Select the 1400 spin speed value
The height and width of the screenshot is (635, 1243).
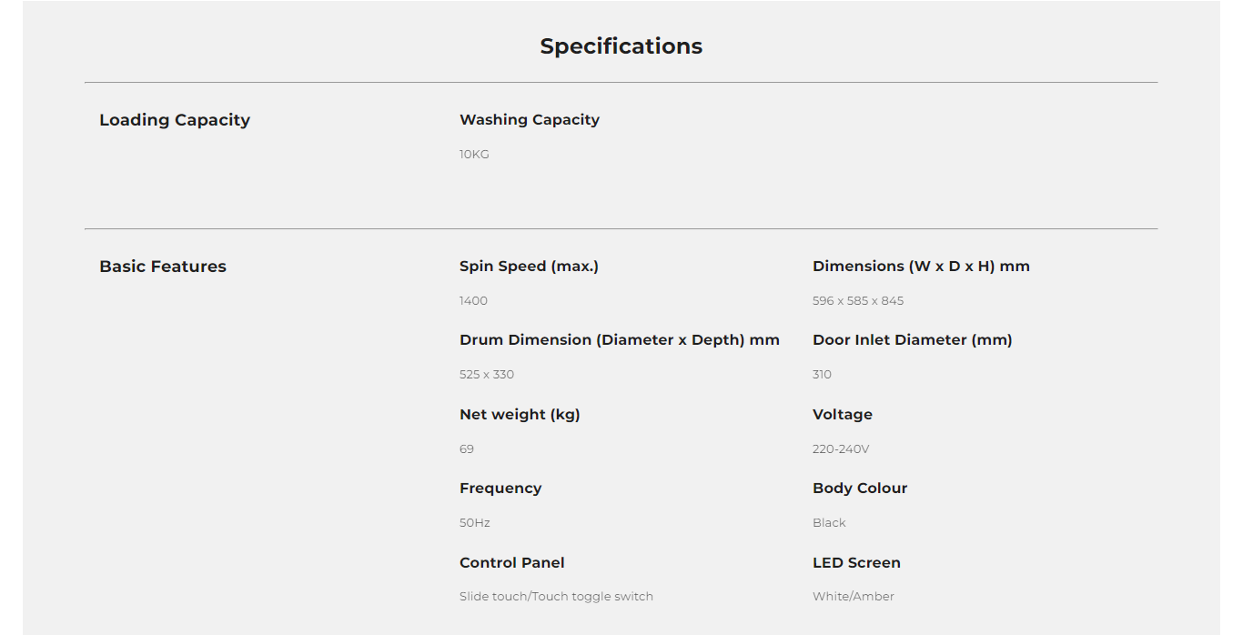pyautogui.click(x=473, y=301)
